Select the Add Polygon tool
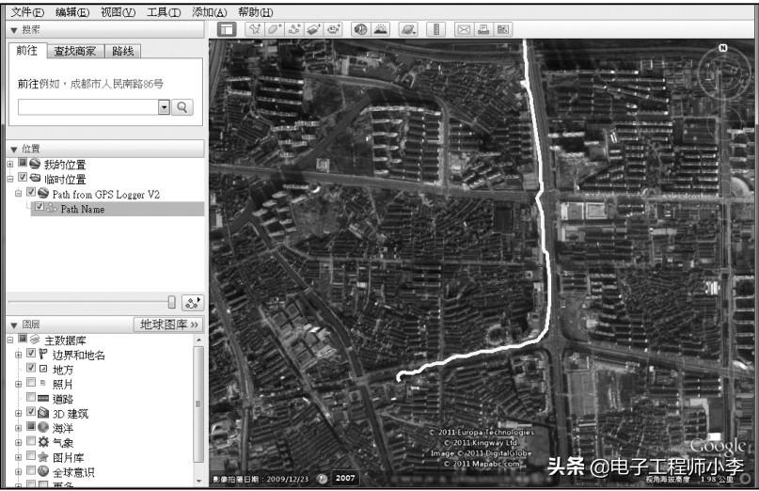This screenshot has height=491, width=759. (x=274, y=29)
